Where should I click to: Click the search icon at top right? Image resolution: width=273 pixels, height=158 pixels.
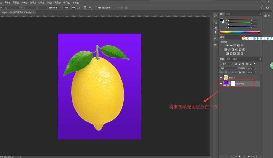(262, 8)
